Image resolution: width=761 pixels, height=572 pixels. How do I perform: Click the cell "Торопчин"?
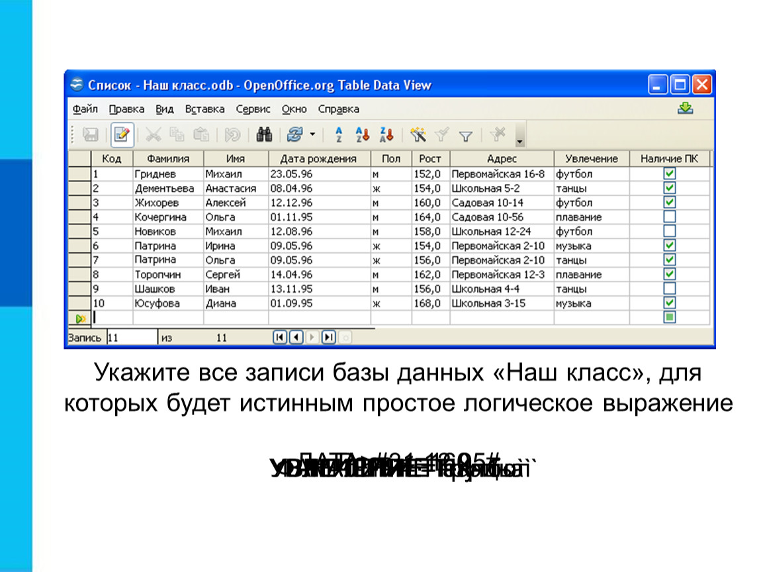168,274
